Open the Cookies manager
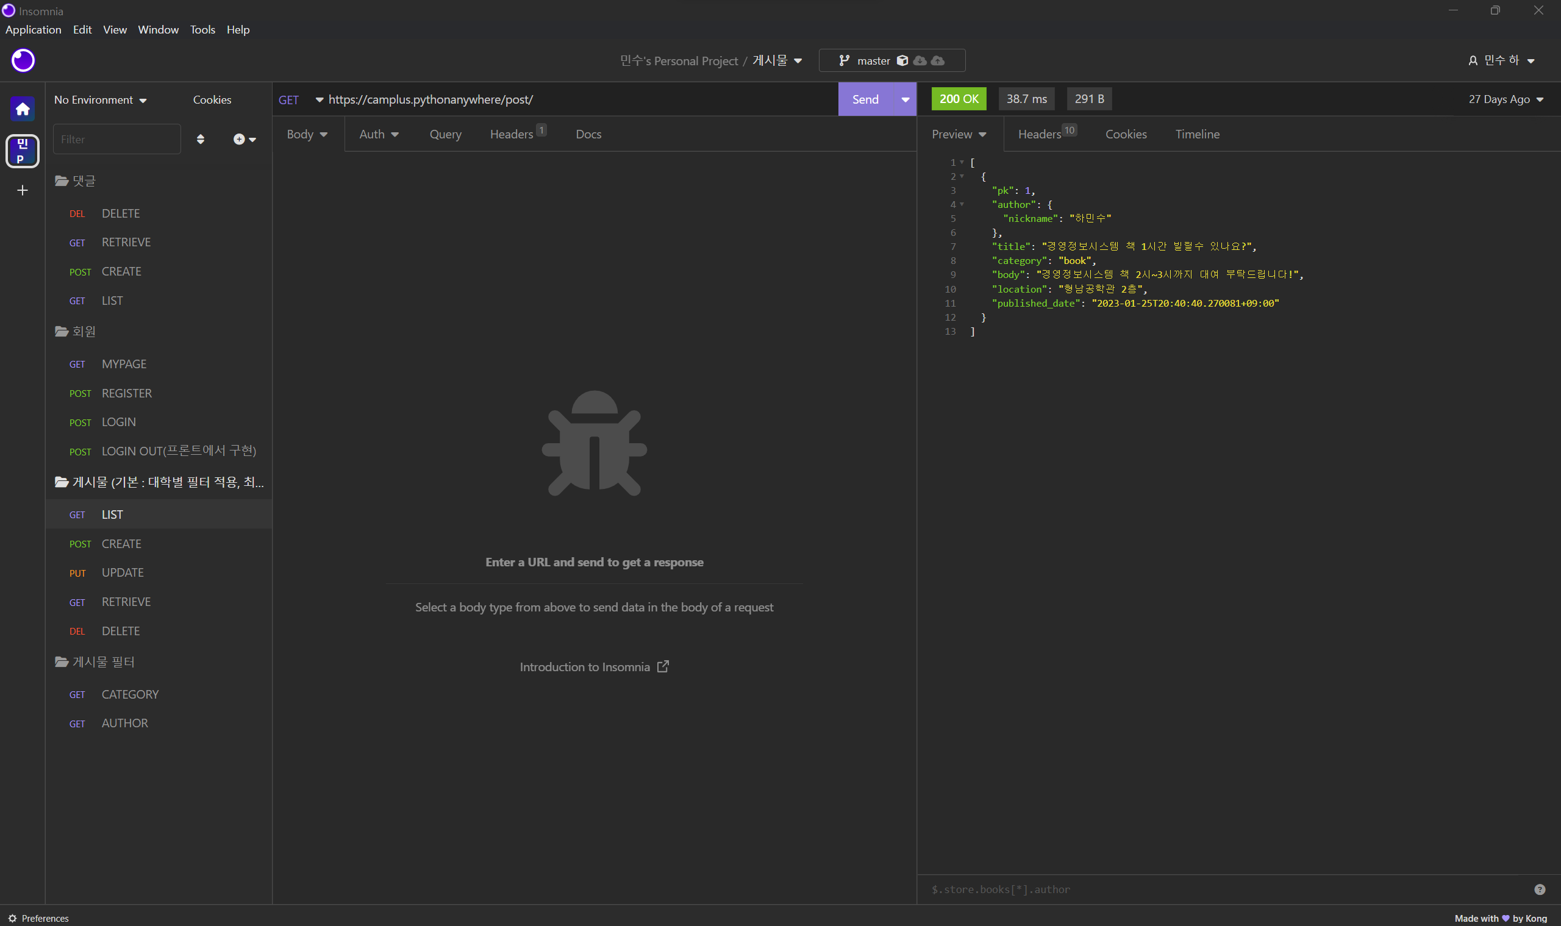 tap(212, 100)
